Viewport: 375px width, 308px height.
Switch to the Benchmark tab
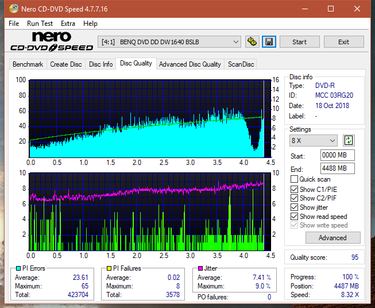(28, 64)
